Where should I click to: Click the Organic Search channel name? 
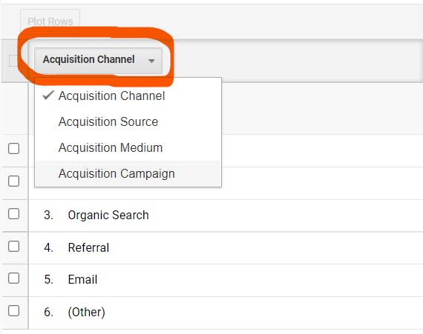108,215
